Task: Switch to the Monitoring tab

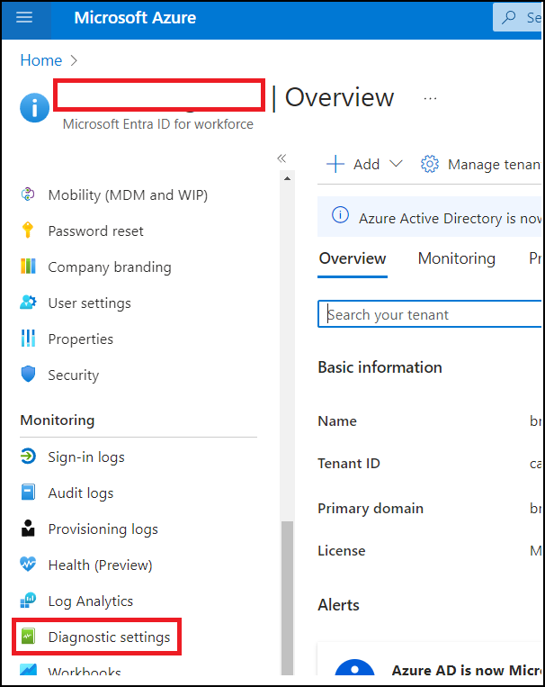Action: pos(456,258)
